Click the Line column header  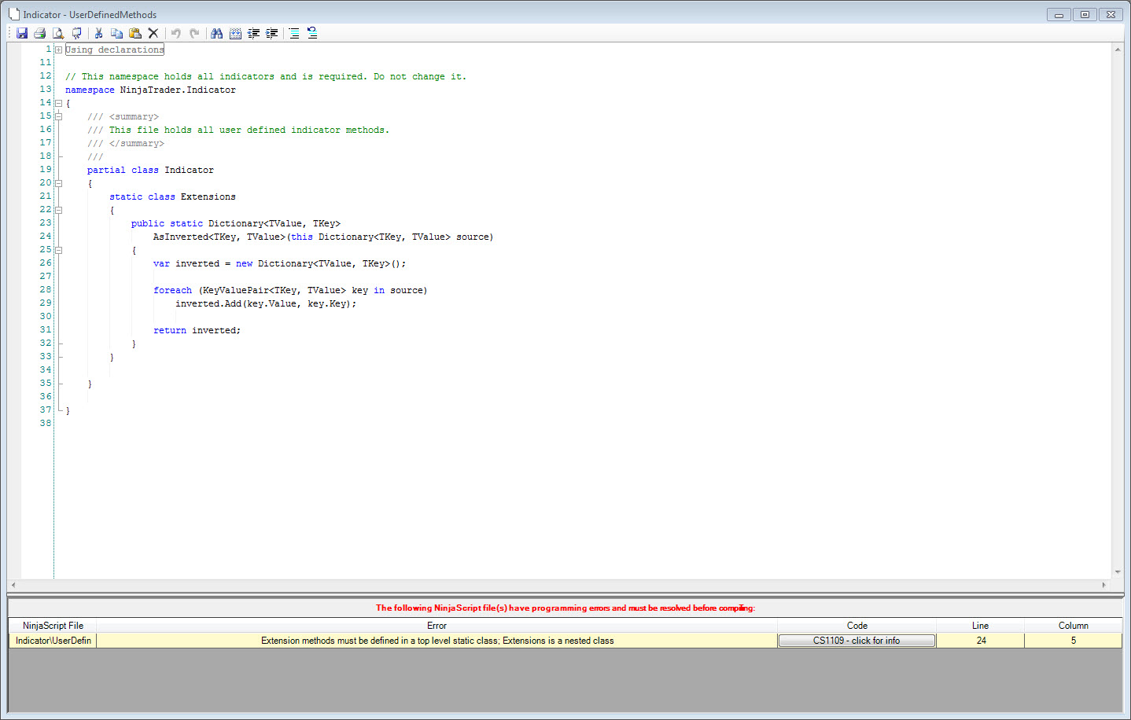click(980, 626)
